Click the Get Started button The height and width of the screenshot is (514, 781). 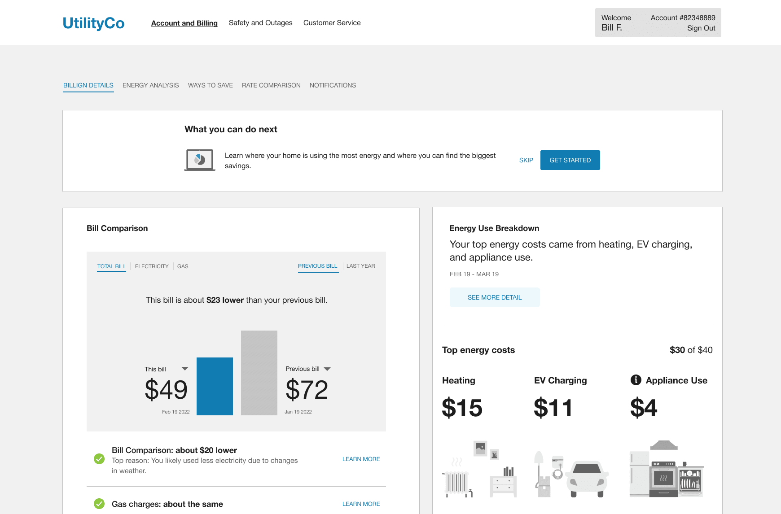(x=570, y=160)
